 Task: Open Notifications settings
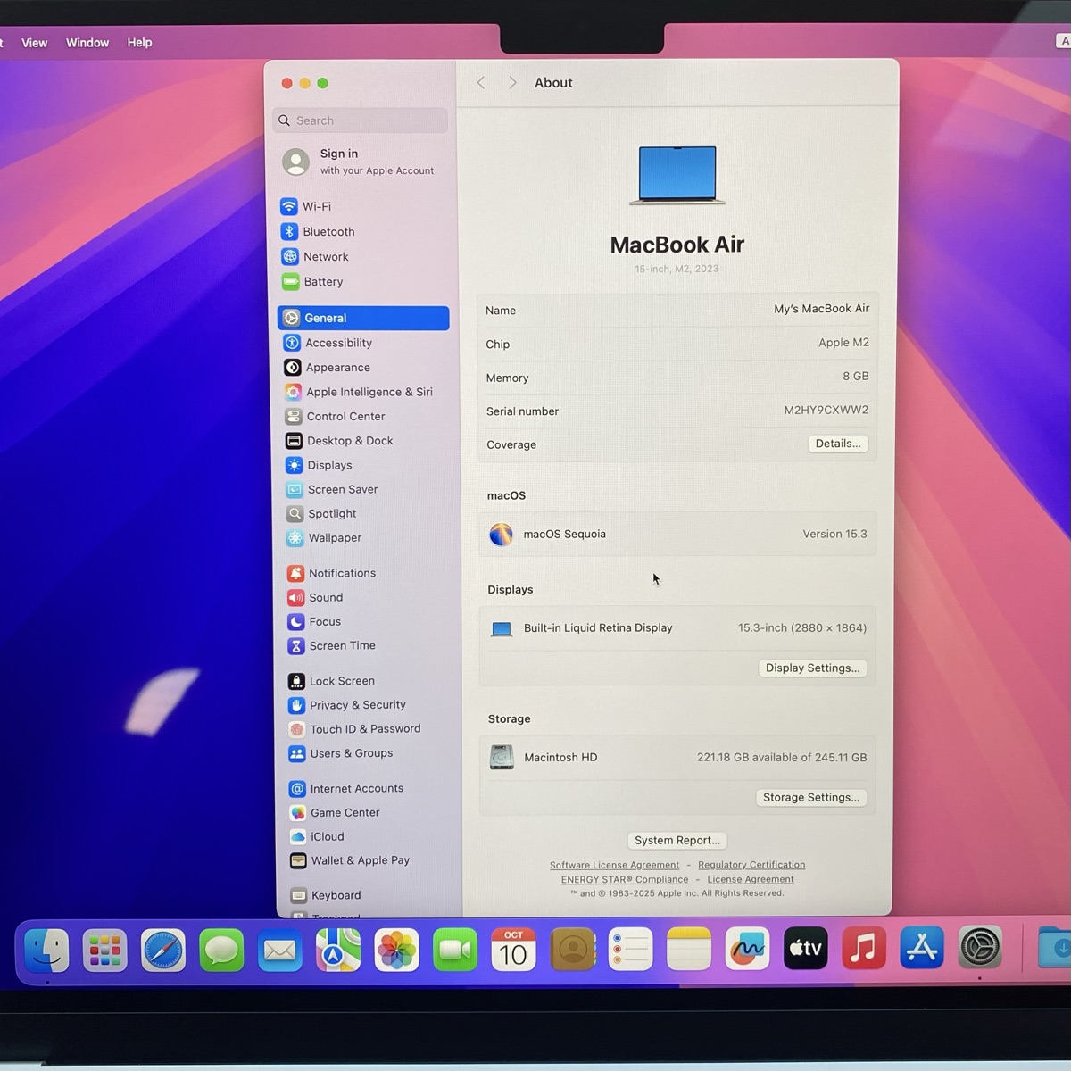332,573
